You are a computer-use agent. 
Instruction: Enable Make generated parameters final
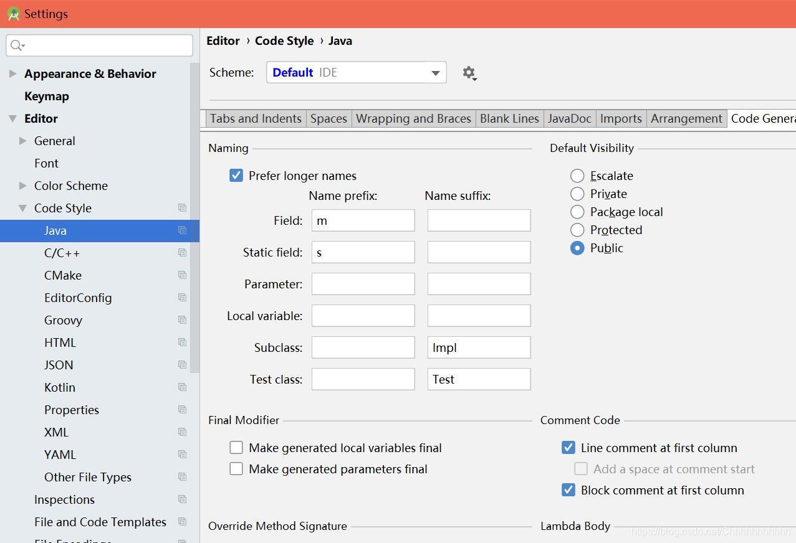point(236,469)
